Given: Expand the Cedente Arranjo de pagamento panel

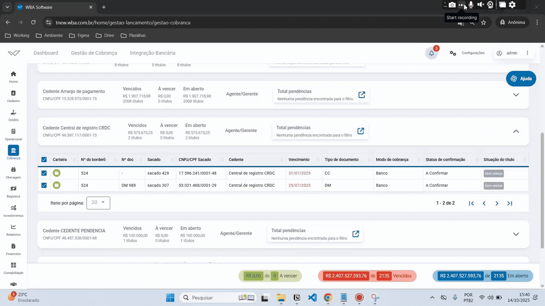Looking at the screenshot, I should 516,95.
